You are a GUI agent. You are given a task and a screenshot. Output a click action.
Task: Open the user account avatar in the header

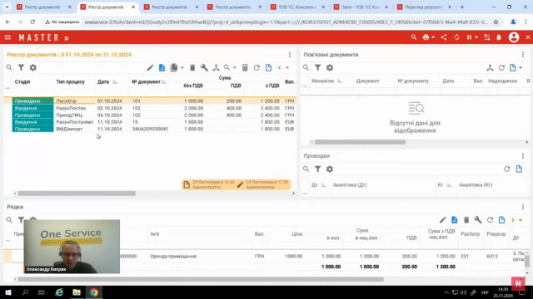[x=514, y=37]
